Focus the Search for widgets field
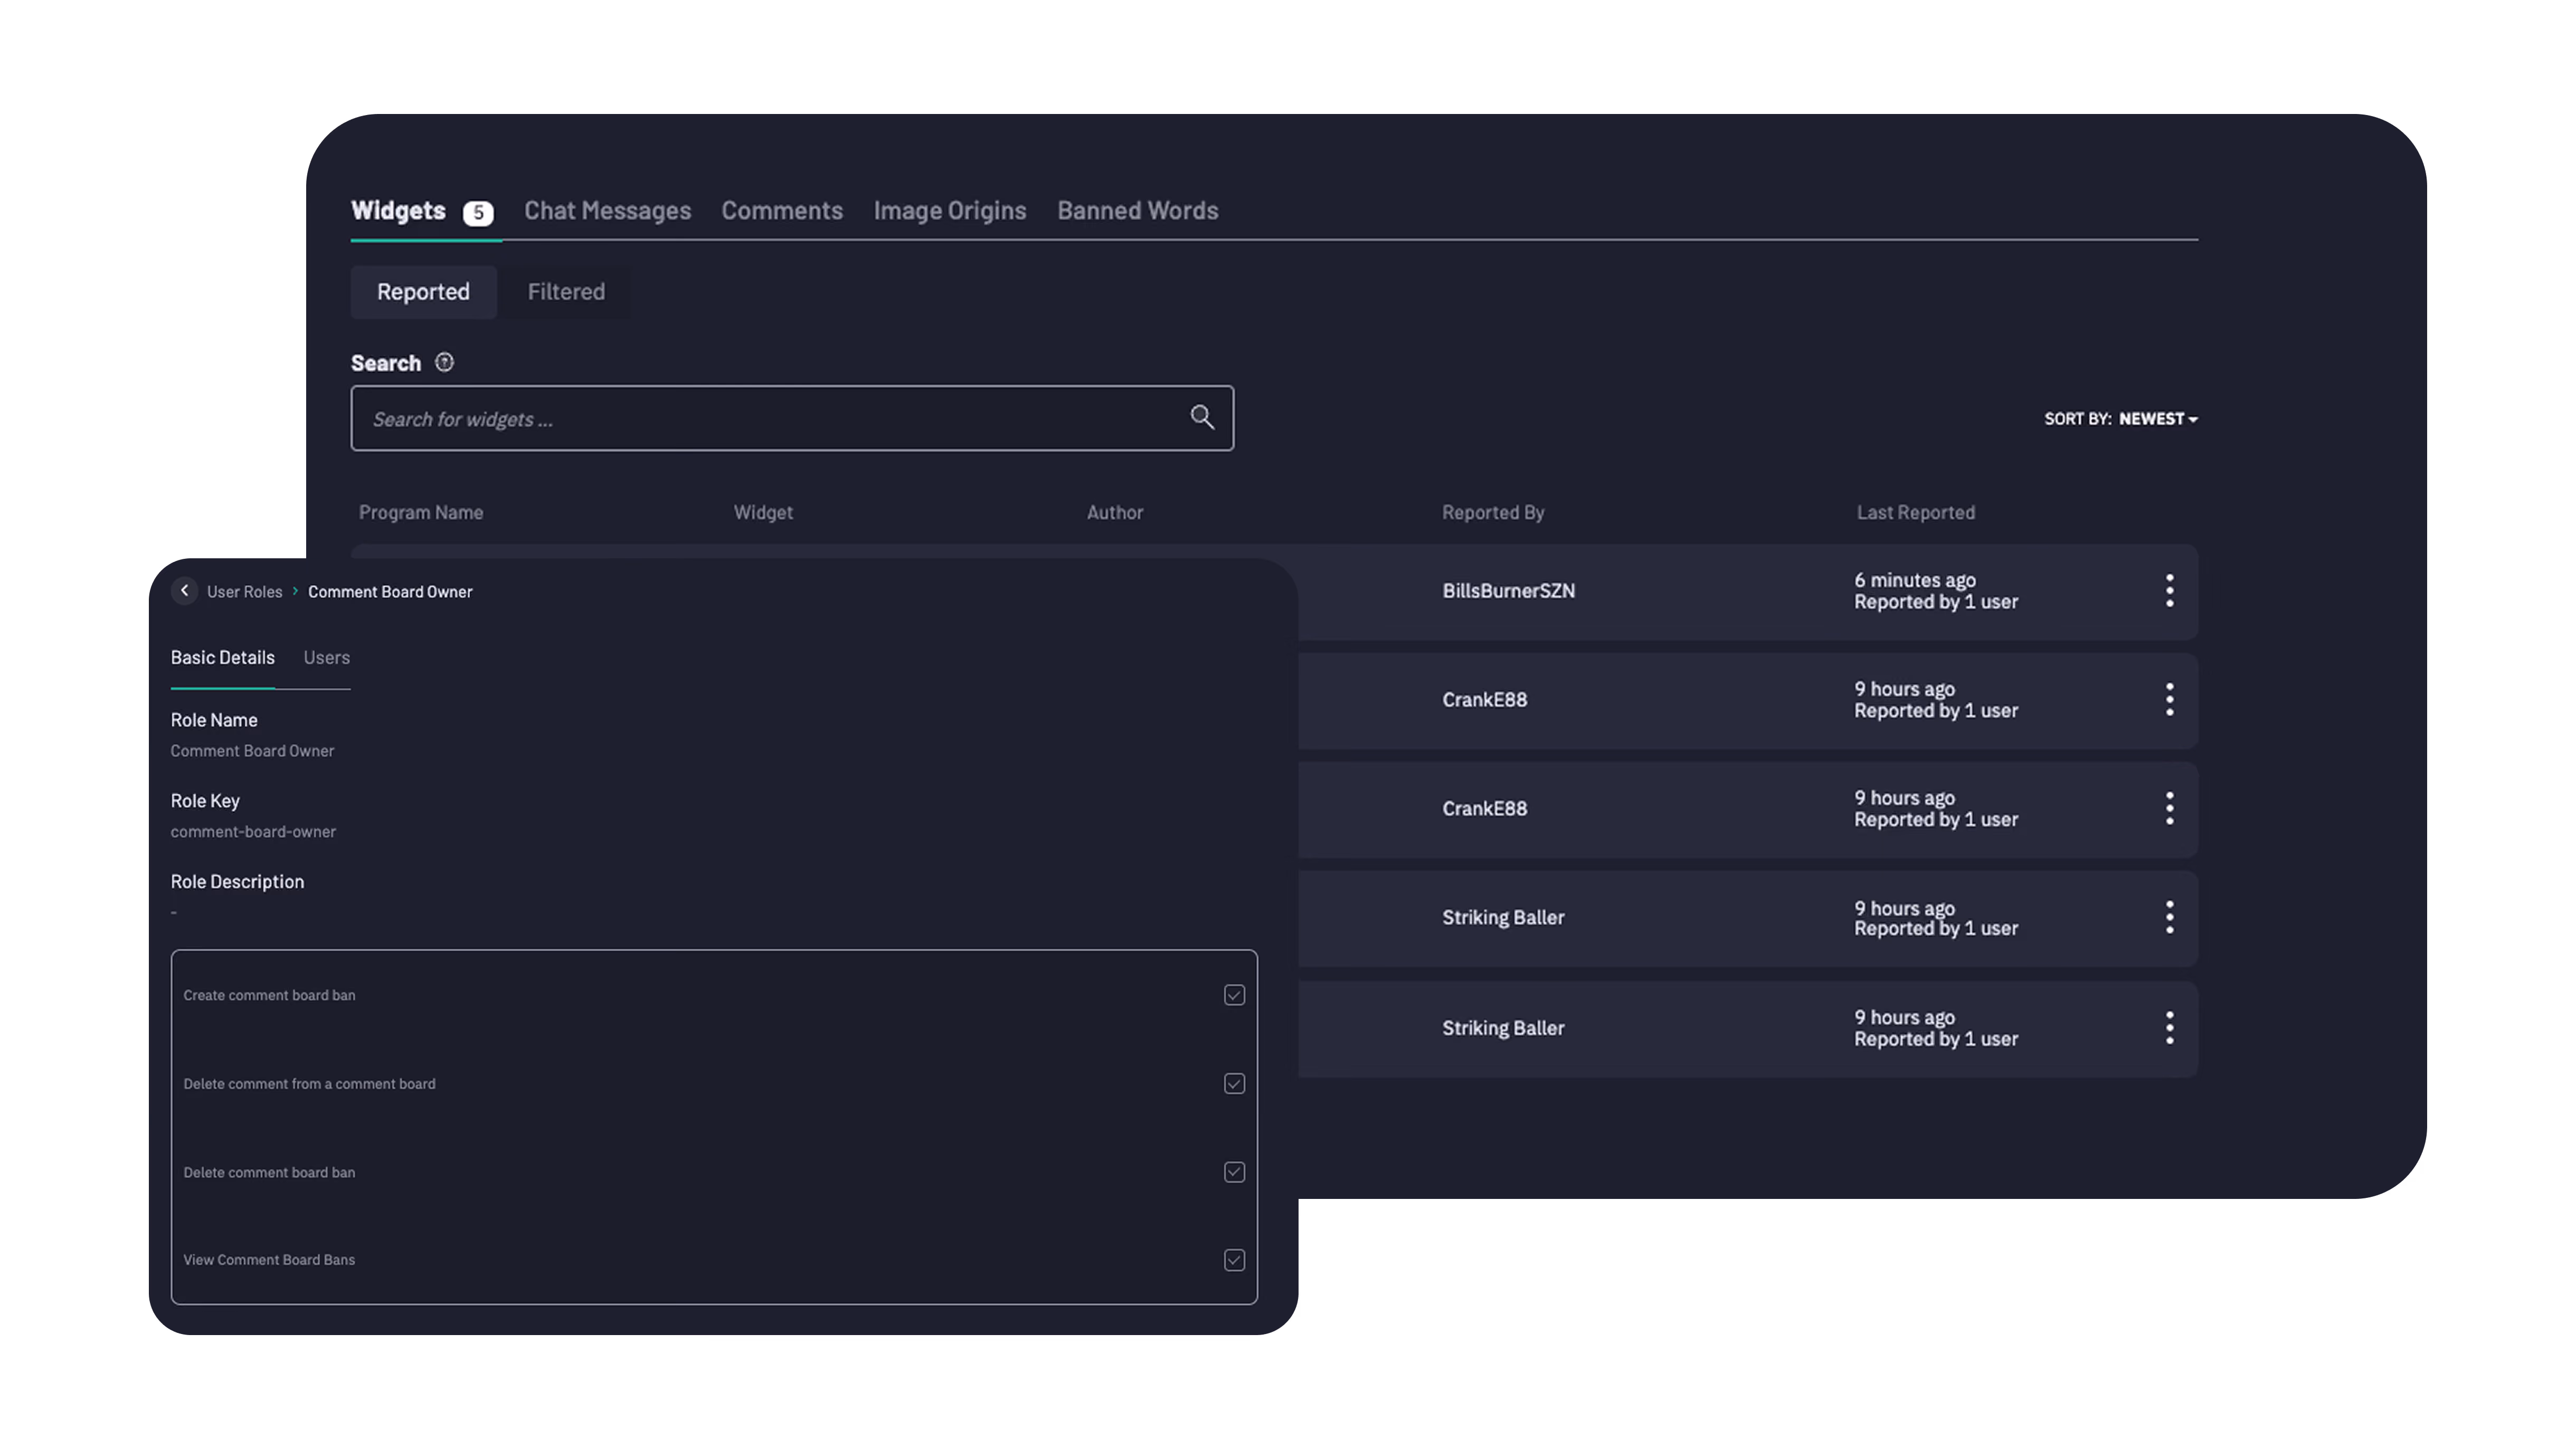The image size is (2576, 1448). coord(792,418)
